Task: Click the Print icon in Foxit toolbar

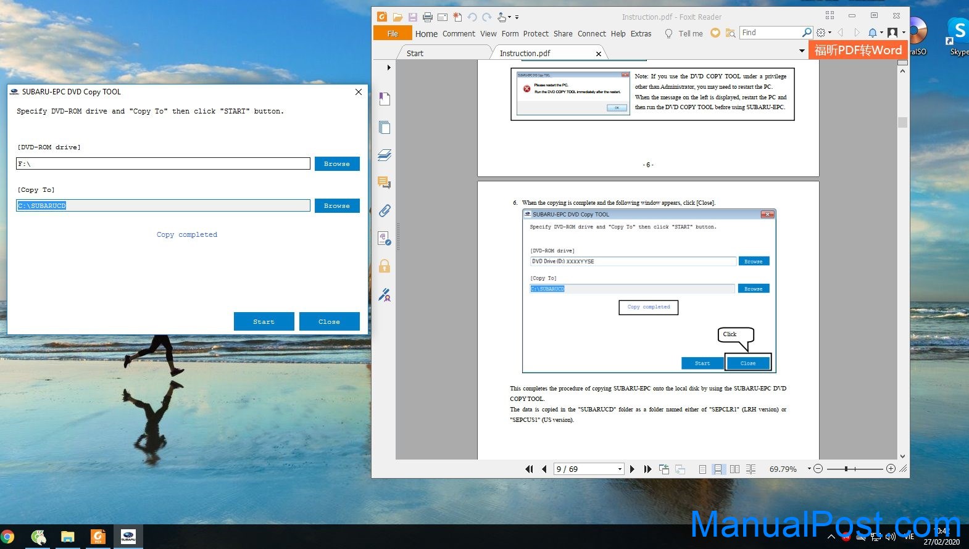Action: [427, 17]
